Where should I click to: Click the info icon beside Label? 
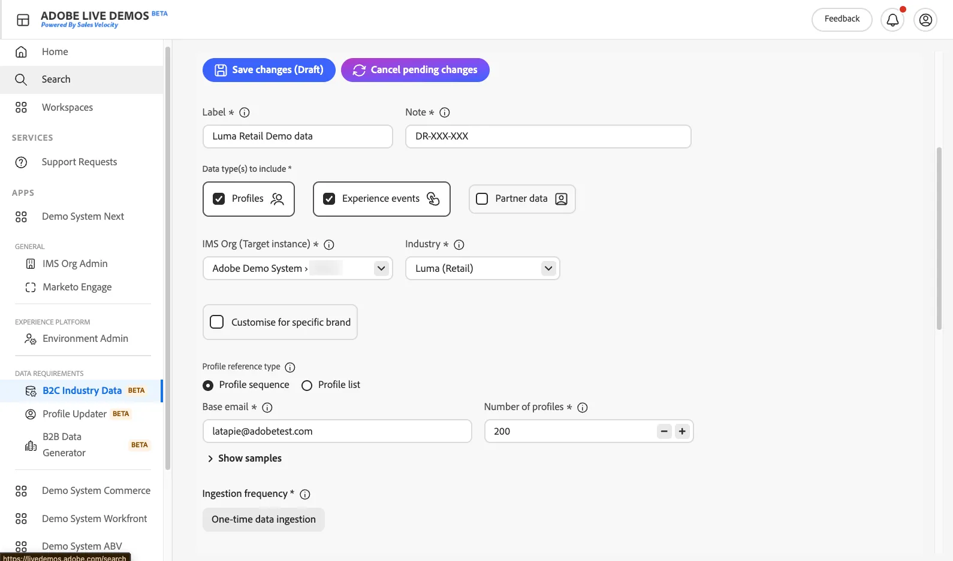pos(245,113)
